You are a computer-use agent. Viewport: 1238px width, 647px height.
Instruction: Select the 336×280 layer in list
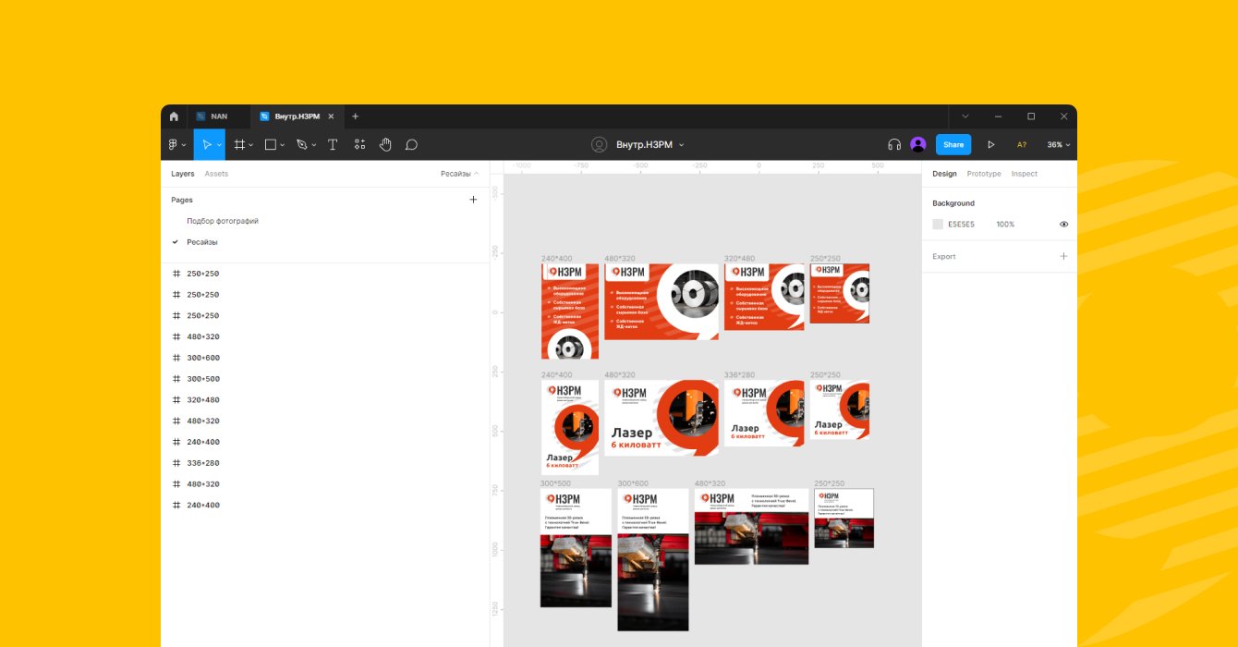pos(202,463)
